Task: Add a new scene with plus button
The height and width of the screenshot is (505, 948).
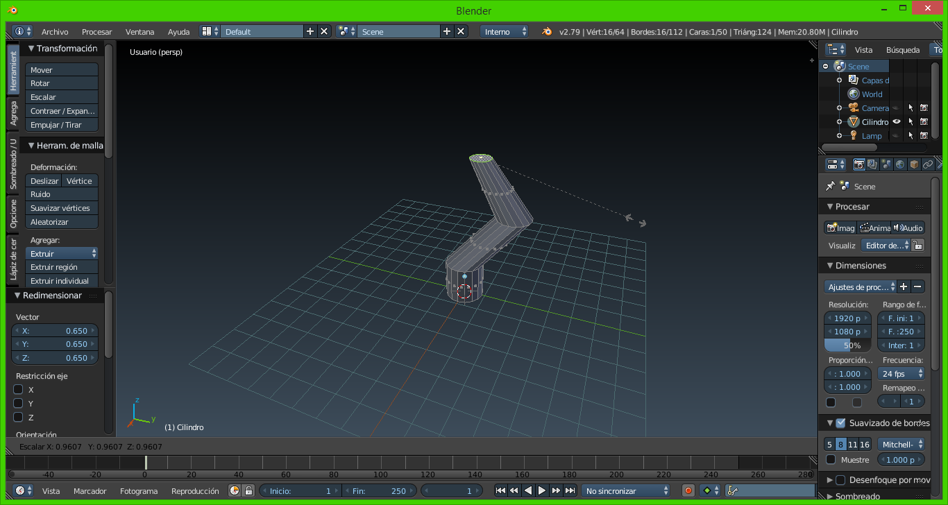Action: click(x=447, y=32)
